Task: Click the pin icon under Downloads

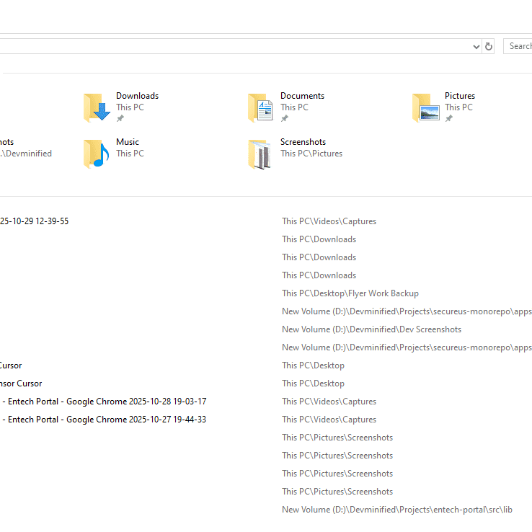Action: click(120, 118)
